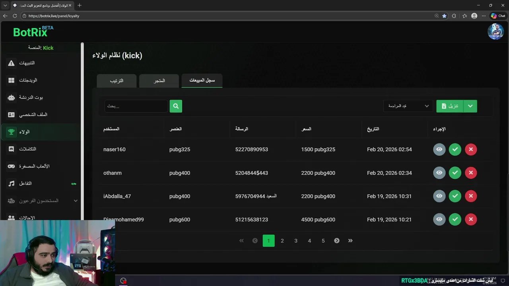The height and width of the screenshot is (286, 509).
Task: Open browser extensions puzzle icon
Action: coord(454,16)
